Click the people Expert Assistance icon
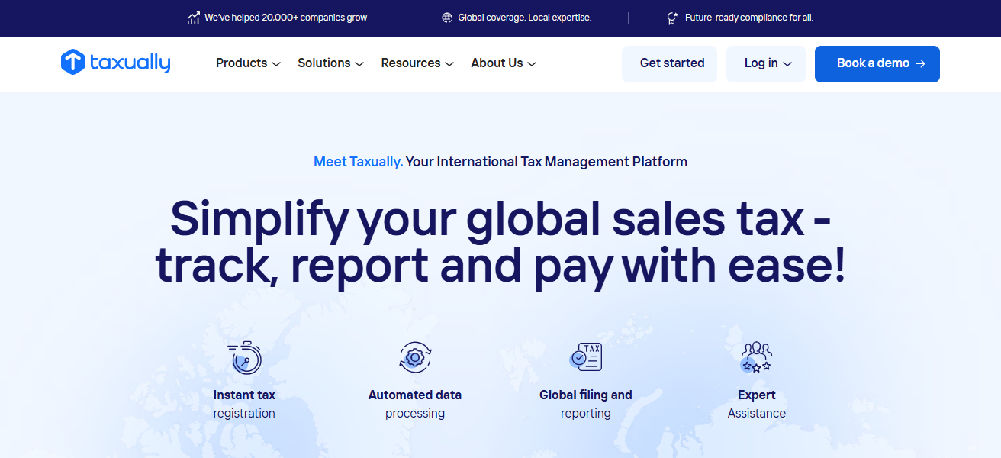The width and height of the screenshot is (1001, 458). pos(756,357)
